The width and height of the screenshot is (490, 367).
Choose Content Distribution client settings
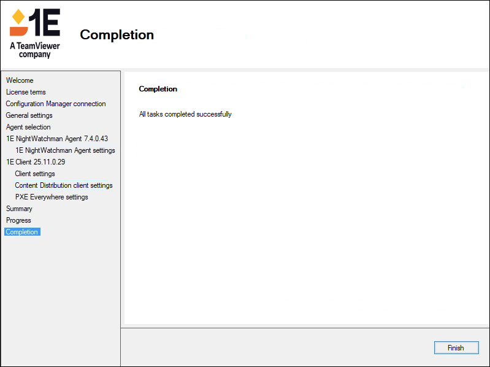pyautogui.click(x=64, y=185)
